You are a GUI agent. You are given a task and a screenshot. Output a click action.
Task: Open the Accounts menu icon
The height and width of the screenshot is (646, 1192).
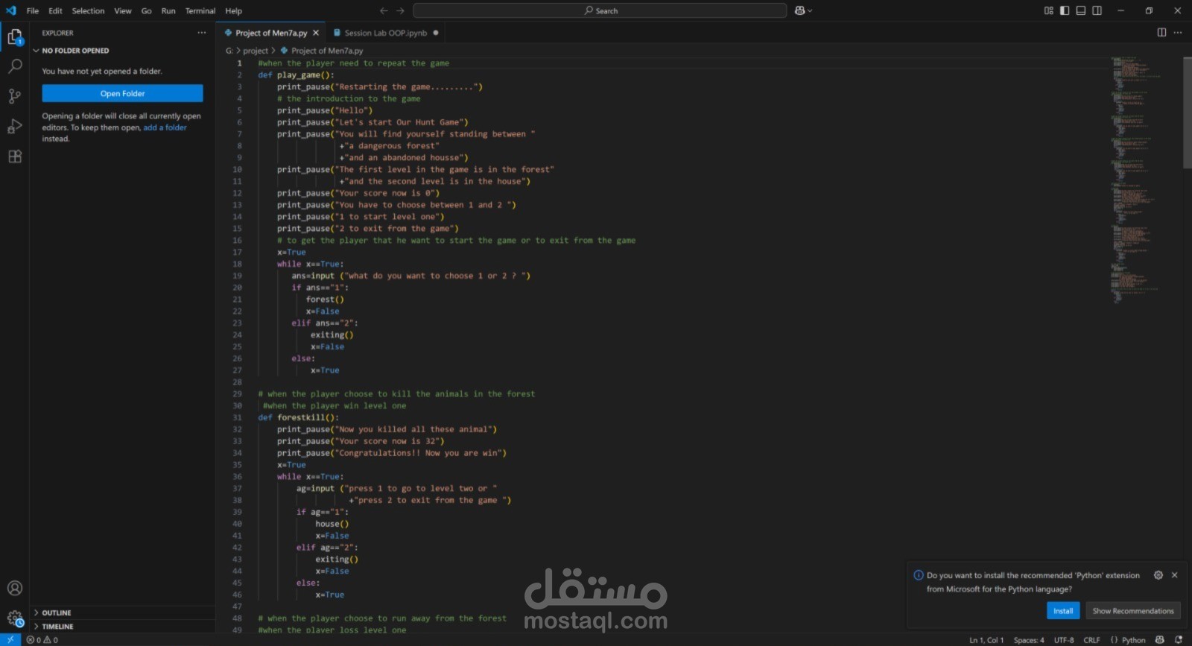tap(14, 589)
